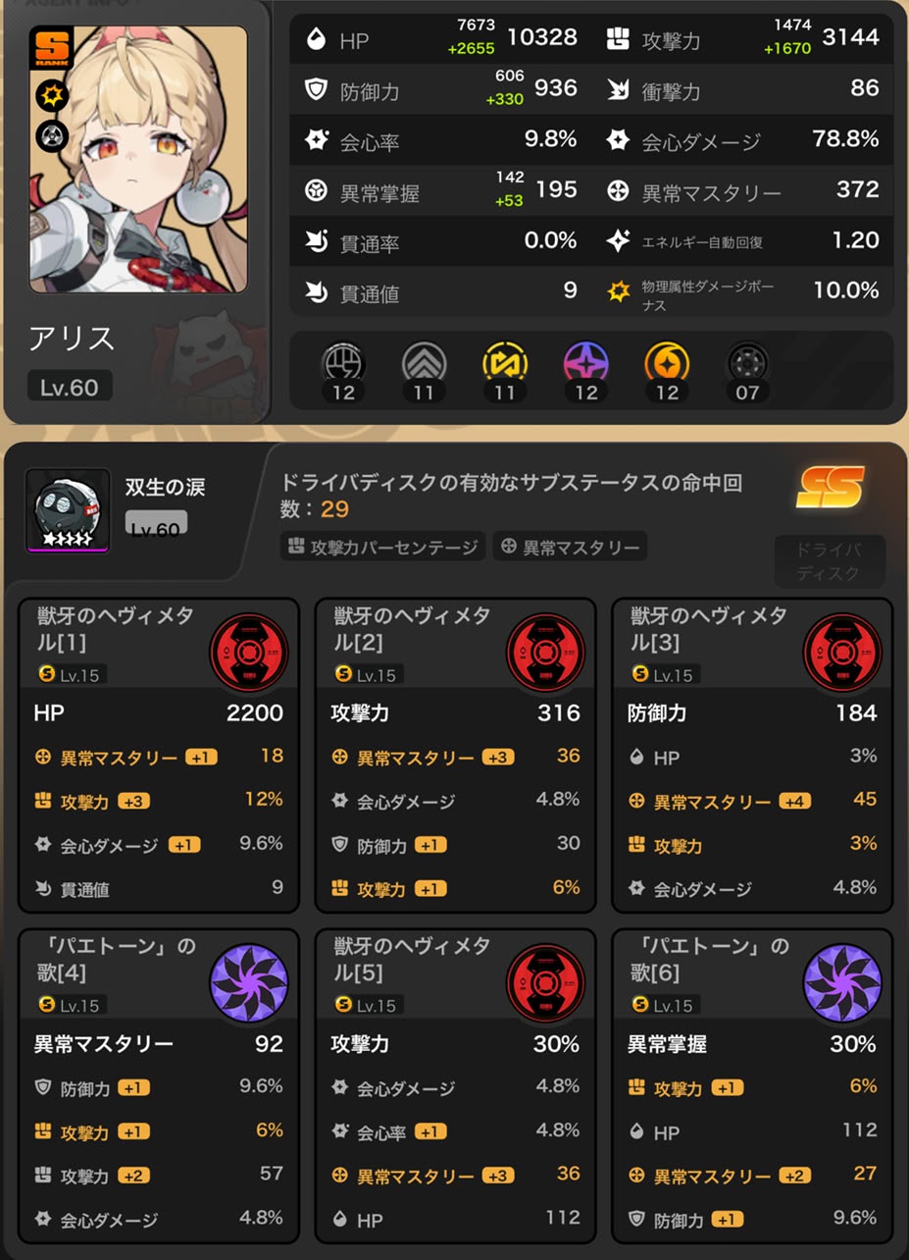Screen dimensions: 909x1260
Task: Select the 攻撃力パーセンテージ substat tag
Action: click(383, 547)
